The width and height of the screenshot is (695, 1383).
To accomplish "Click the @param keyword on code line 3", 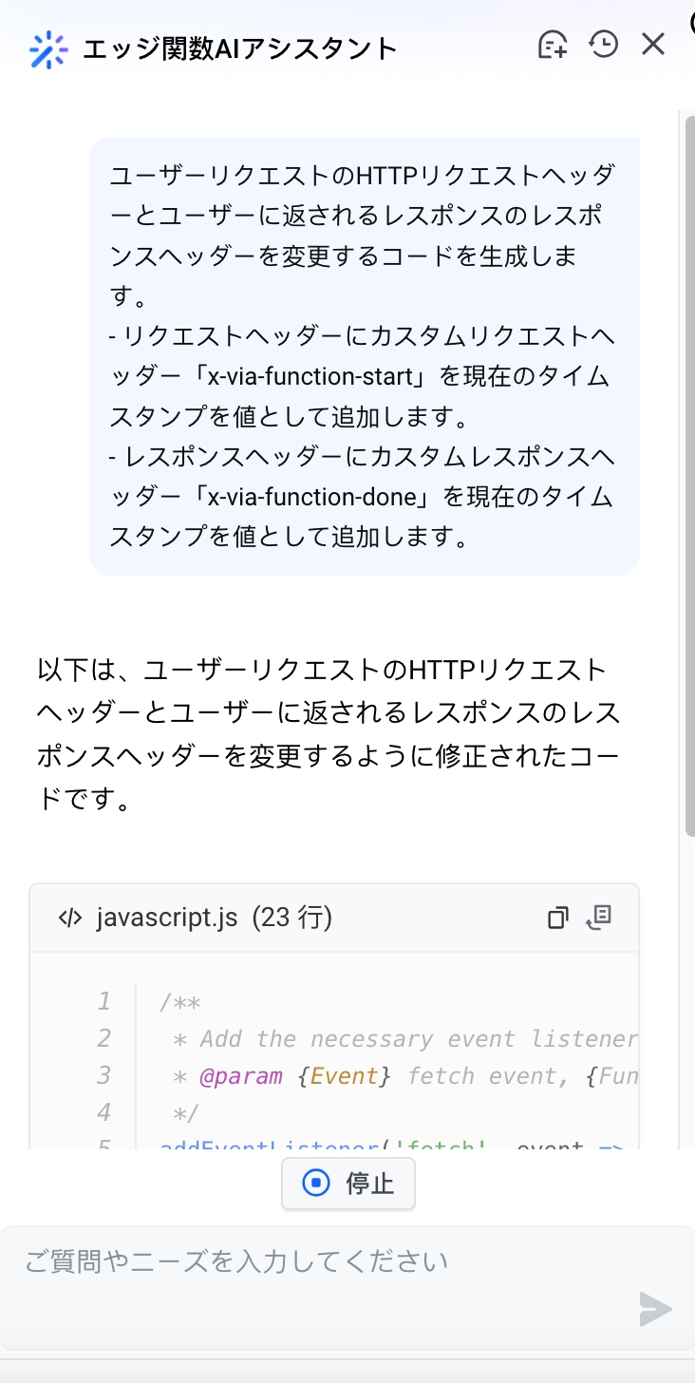I will (241, 1075).
